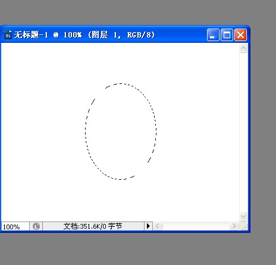Click the Photoshop document icon in title bar

8,35
